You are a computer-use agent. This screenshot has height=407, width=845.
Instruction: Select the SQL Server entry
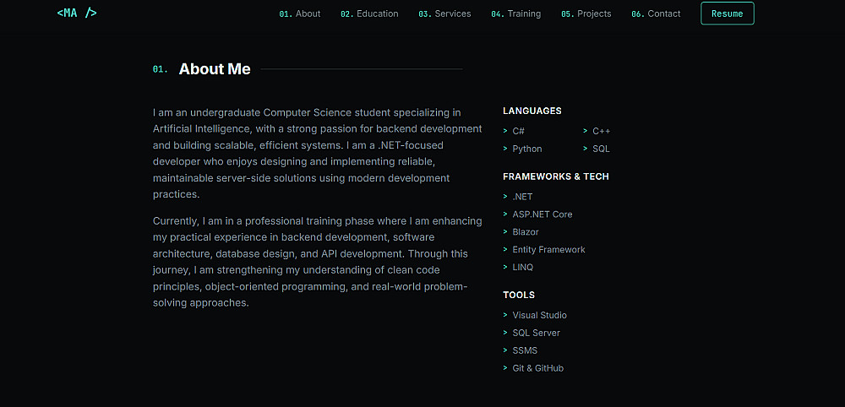click(536, 333)
